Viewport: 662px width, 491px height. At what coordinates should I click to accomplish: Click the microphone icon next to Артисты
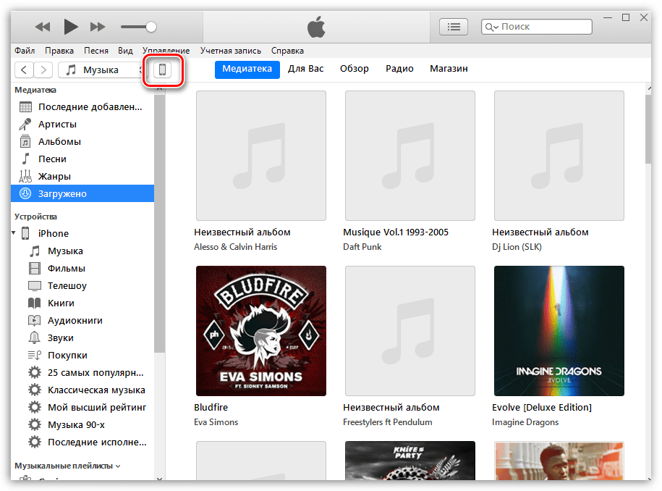coord(25,125)
